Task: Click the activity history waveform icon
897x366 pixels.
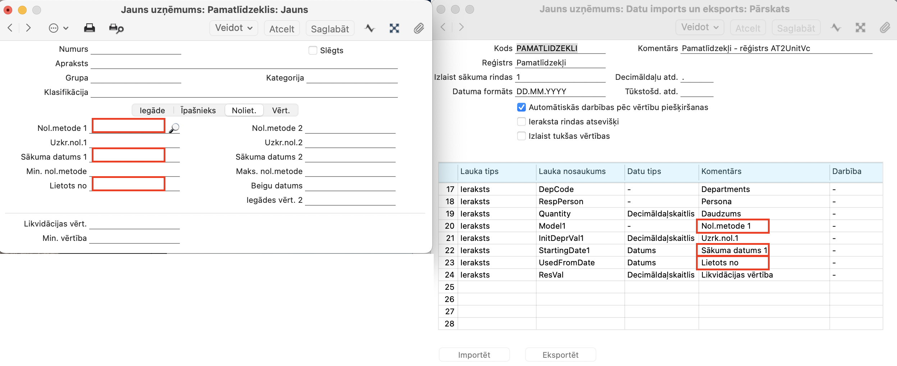Action: [x=370, y=28]
